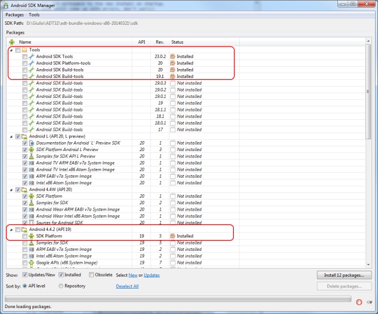Click the wrench icon of Android SDK Tools
The image size is (378, 314).
pos(31,57)
